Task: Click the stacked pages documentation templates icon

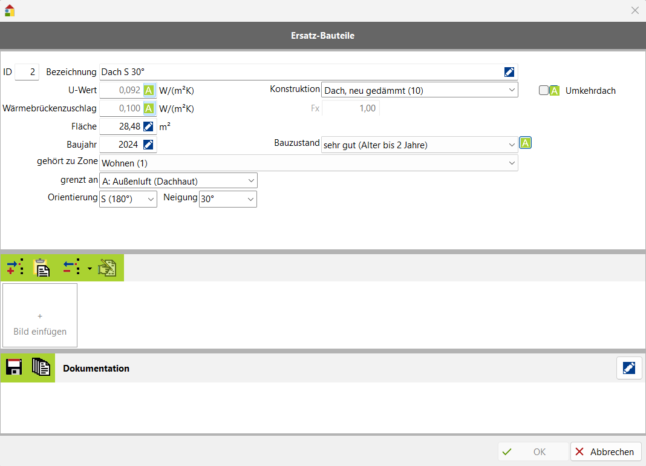Action: [x=41, y=367]
